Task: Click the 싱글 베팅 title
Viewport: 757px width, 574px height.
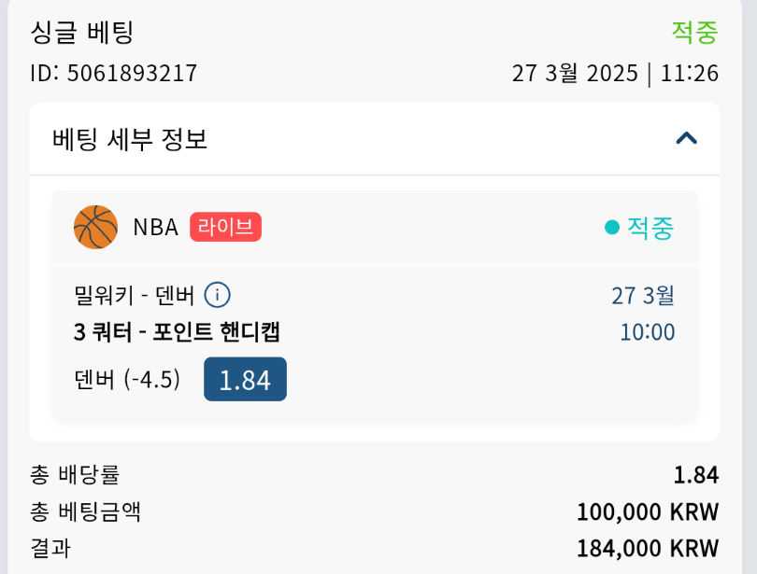Action: click(x=82, y=32)
